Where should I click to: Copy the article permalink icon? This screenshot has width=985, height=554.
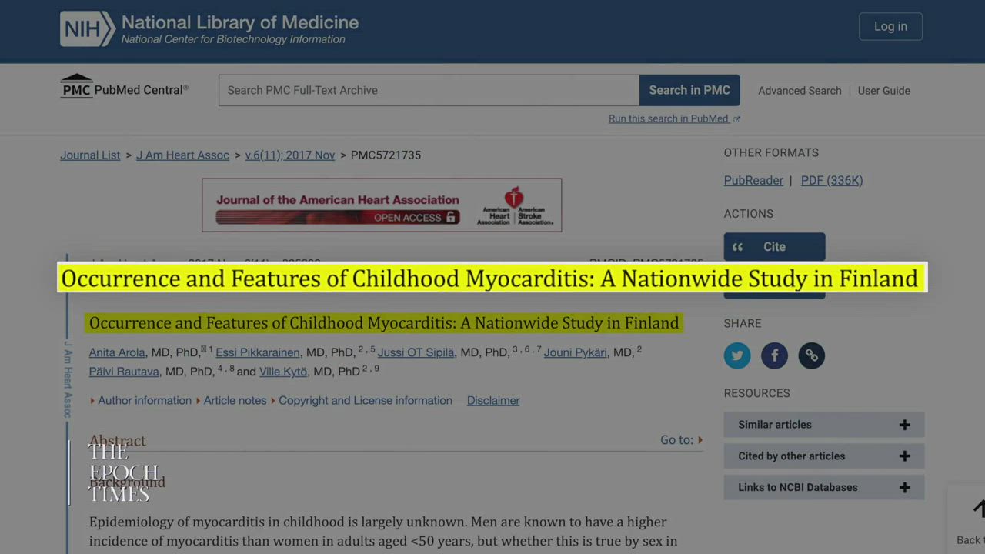(x=811, y=355)
